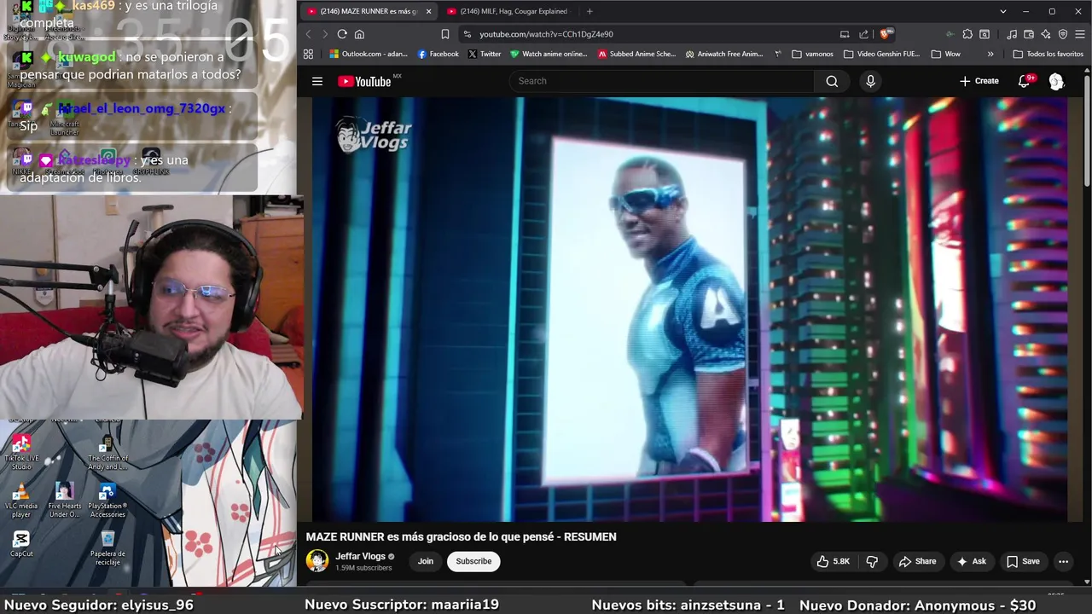Subscribe to Jeffar Vlogs channel

[x=473, y=561]
